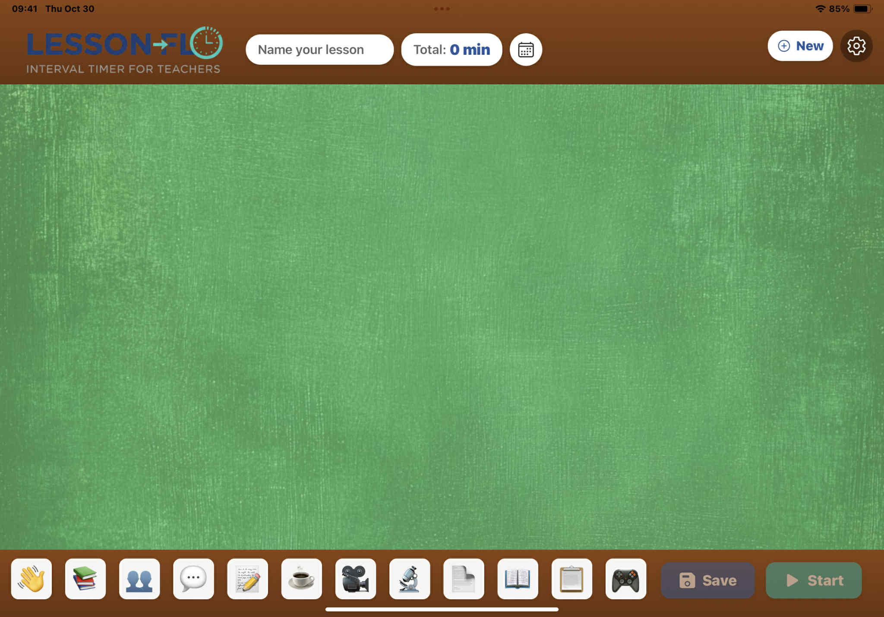Click the Name your lesson field
Viewport: 884px width, 617px height.
coord(319,50)
